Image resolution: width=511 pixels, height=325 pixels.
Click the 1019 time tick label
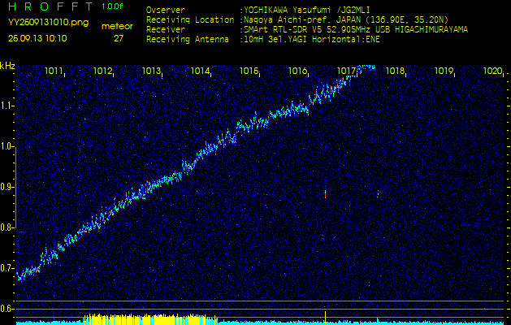click(444, 71)
